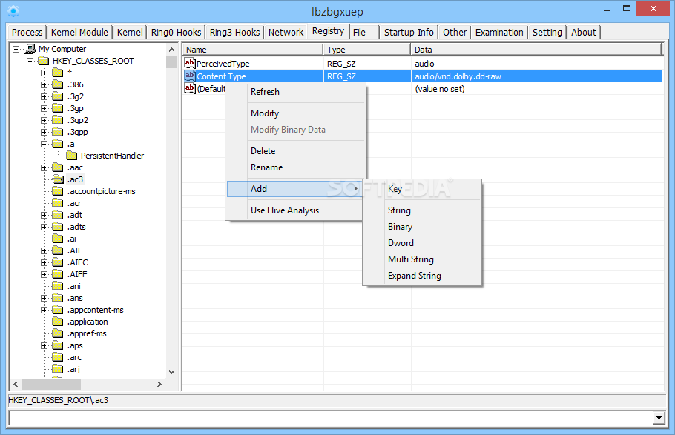Screen dimensions: 675x435
Task: Click the bottom command input field
Action: [331, 418]
